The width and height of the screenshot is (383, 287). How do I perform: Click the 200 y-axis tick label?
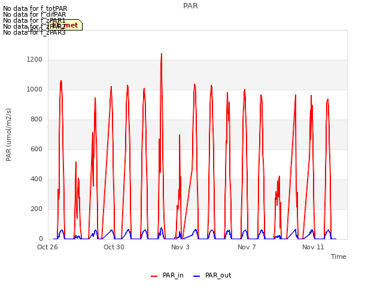pos(37,209)
